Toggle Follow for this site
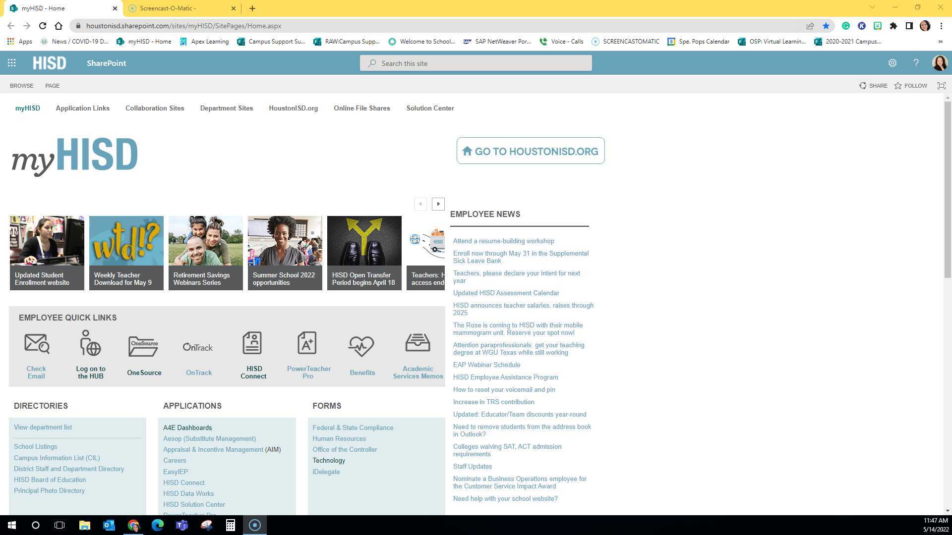Screen dimensions: 952x535 coord(910,85)
